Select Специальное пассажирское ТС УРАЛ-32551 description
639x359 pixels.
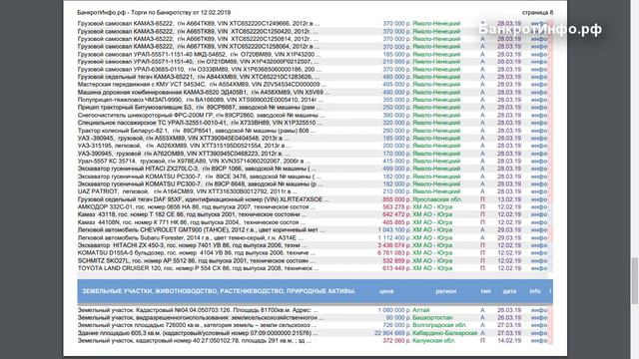(200, 123)
